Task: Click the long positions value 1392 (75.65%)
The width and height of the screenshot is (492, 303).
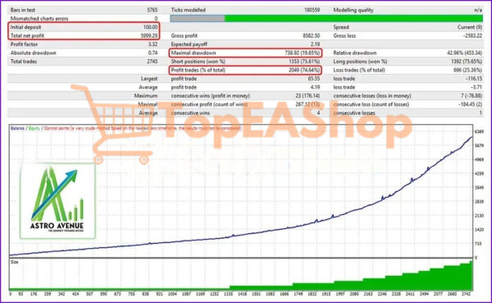Action: click(x=467, y=62)
